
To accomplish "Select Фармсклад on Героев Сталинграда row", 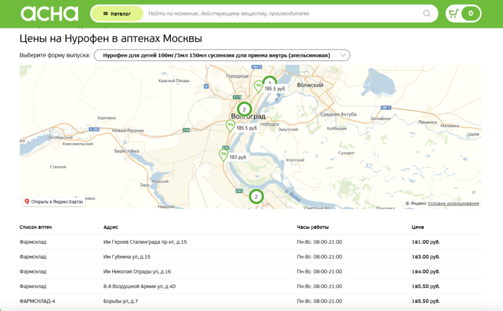I will [32, 242].
